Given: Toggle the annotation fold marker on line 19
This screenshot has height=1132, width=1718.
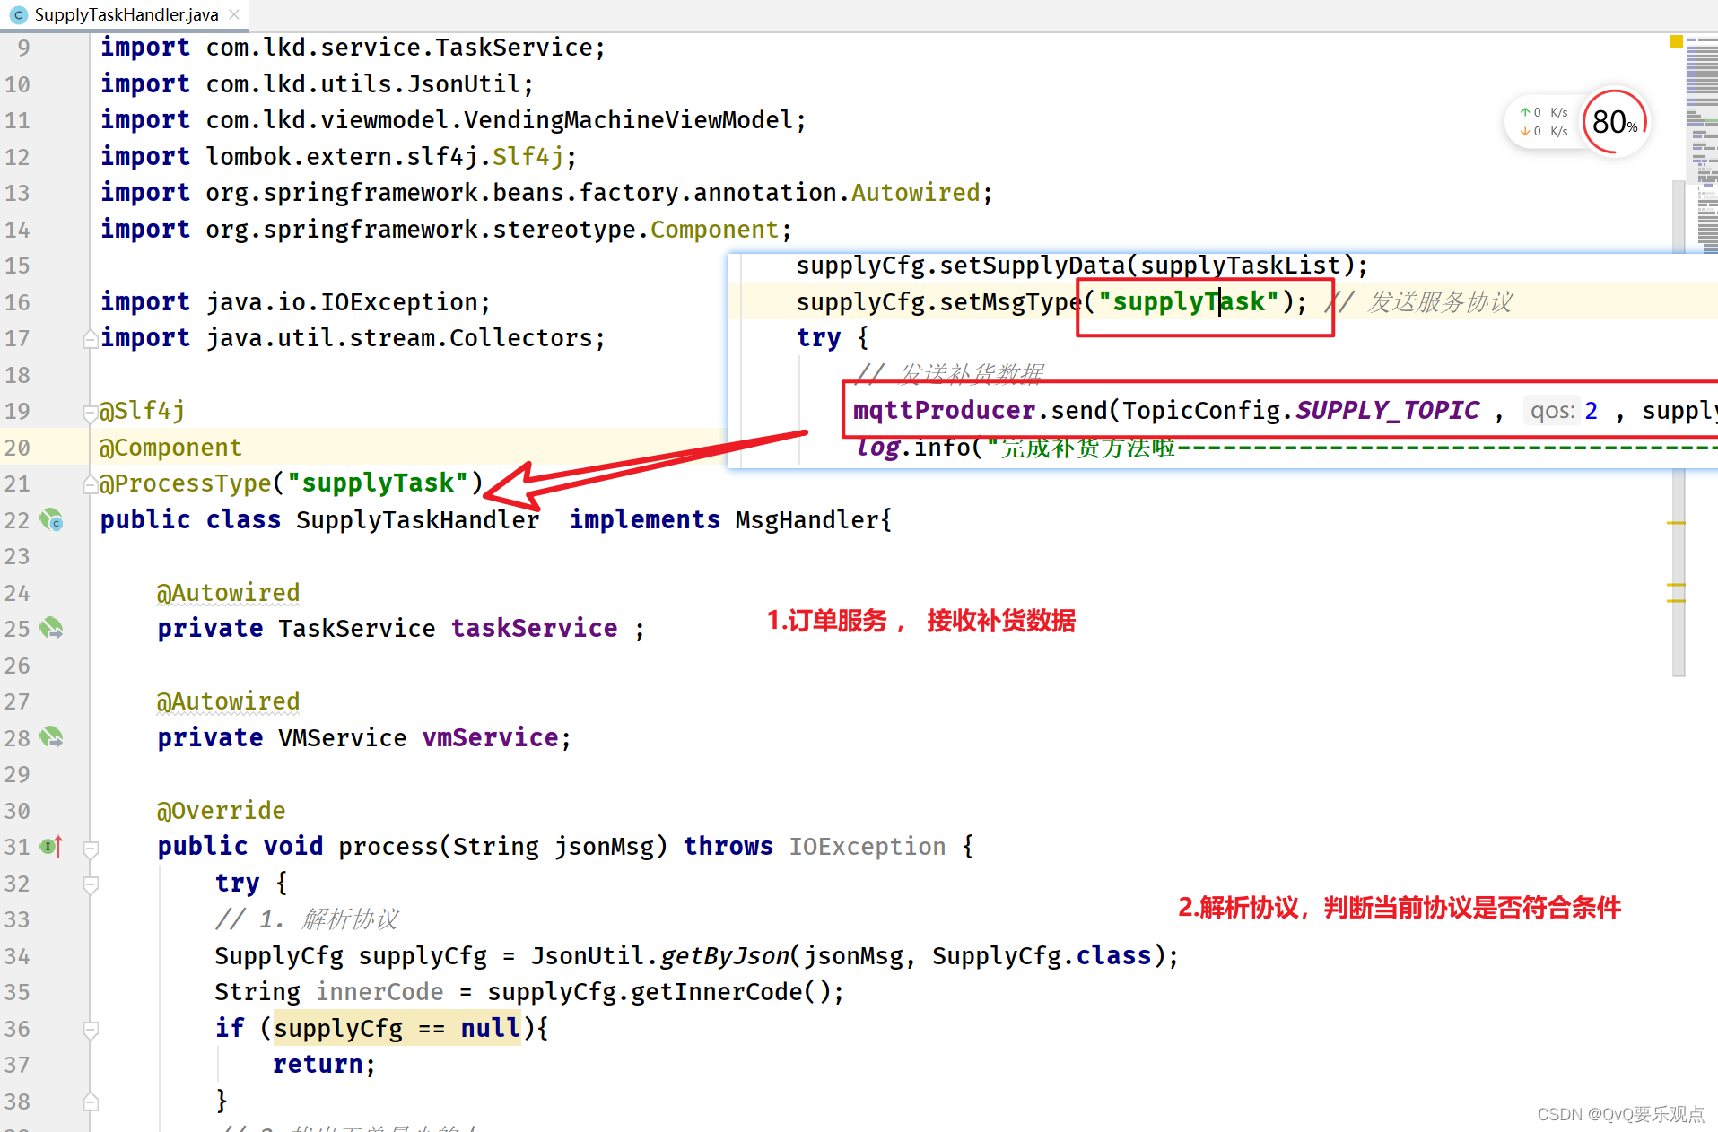Looking at the screenshot, I should (x=91, y=413).
